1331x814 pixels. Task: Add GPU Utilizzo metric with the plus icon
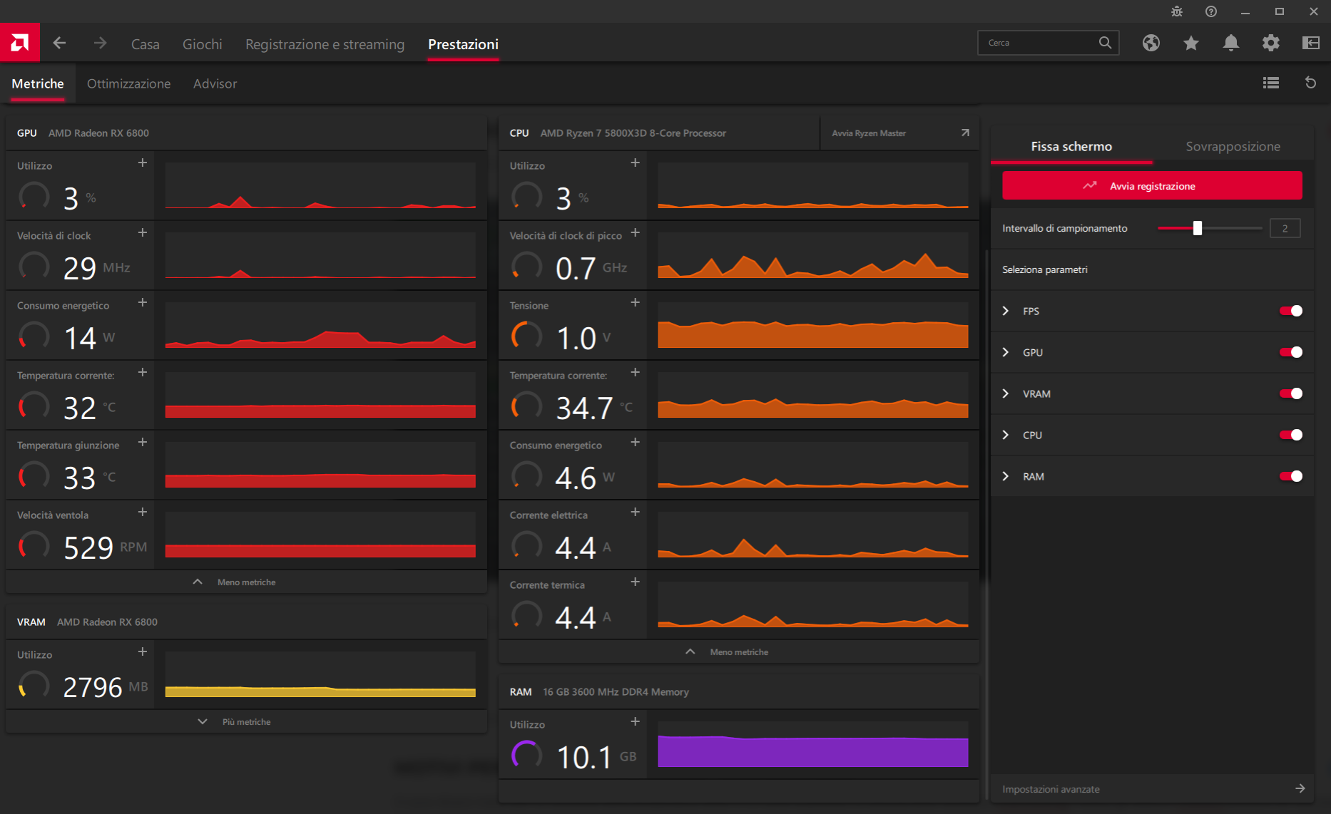142,163
